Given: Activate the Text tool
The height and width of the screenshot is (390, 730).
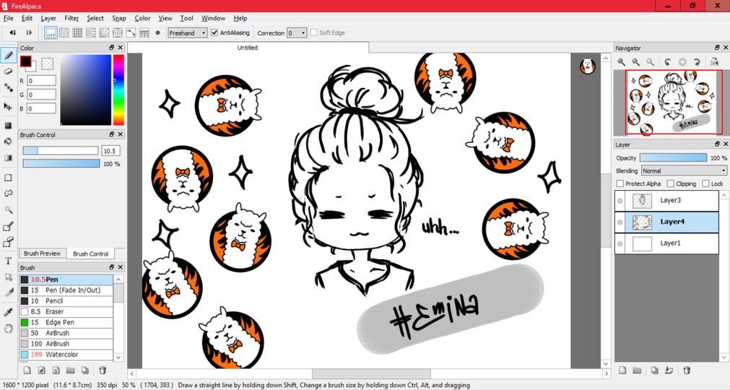Looking at the screenshot, I should coord(9,261).
